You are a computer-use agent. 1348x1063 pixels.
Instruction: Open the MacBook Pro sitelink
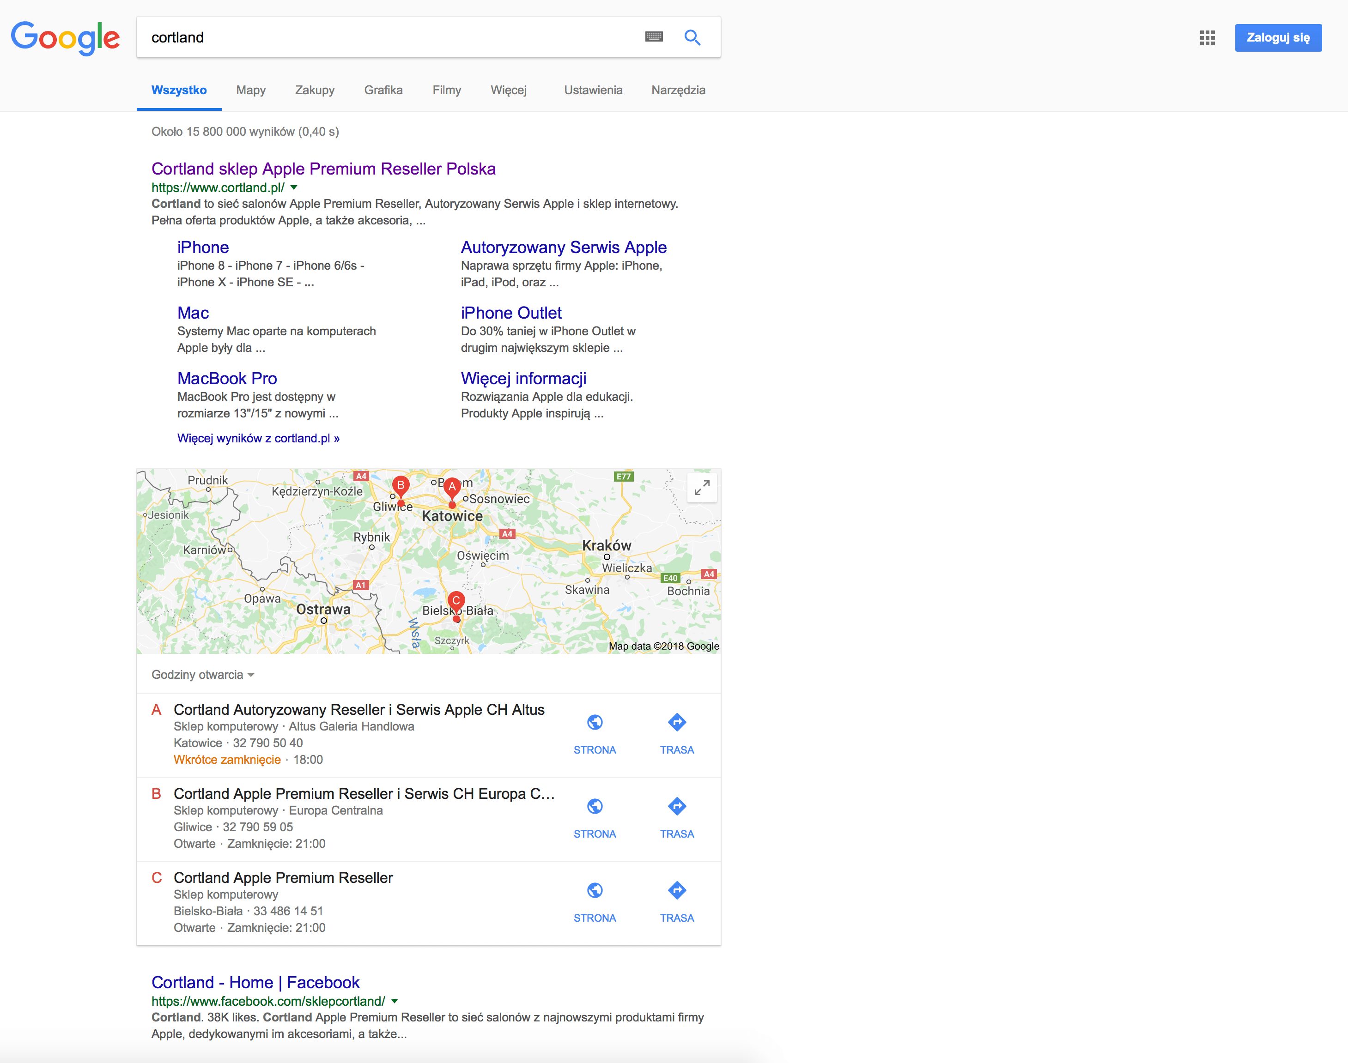pyautogui.click(x=227, y=378)
